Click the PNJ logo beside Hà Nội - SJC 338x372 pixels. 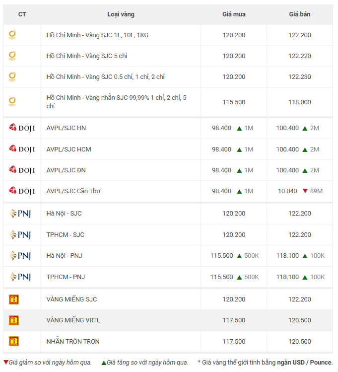[20, 214]
